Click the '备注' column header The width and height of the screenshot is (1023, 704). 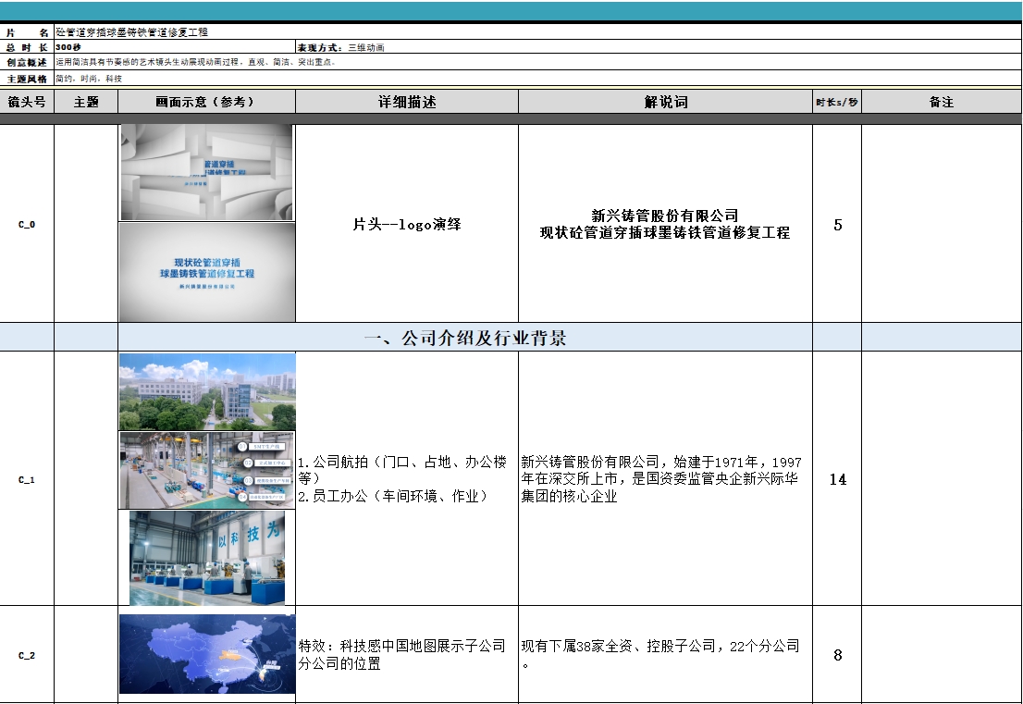(942, 102)
